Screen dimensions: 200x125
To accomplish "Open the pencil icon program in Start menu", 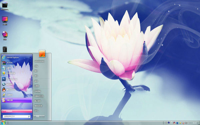I will (x=17, y=95).
